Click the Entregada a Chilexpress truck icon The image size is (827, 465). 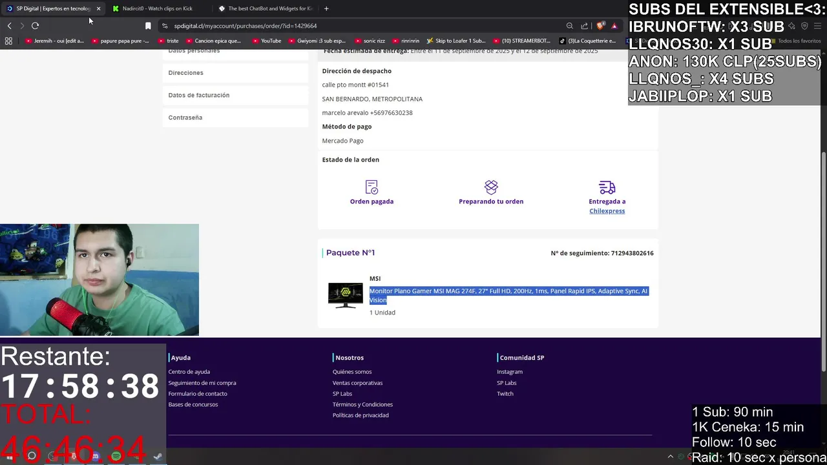pyautogui.click(x=607, y=187)
